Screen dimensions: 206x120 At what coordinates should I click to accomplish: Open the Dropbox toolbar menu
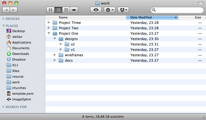point(123,10)
